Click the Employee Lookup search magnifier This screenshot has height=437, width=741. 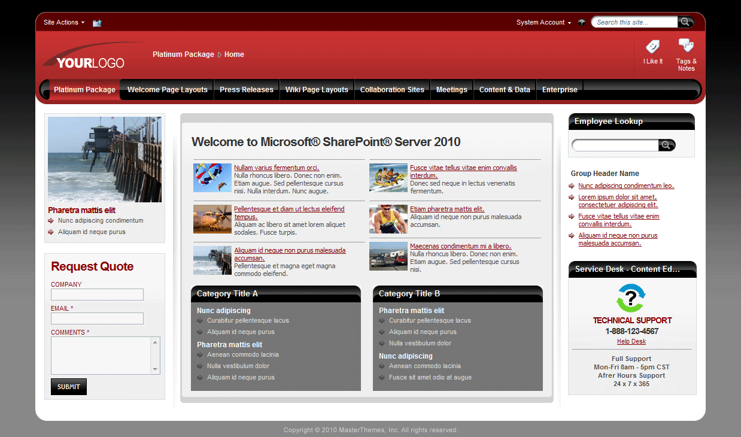(x=666, y=144)
